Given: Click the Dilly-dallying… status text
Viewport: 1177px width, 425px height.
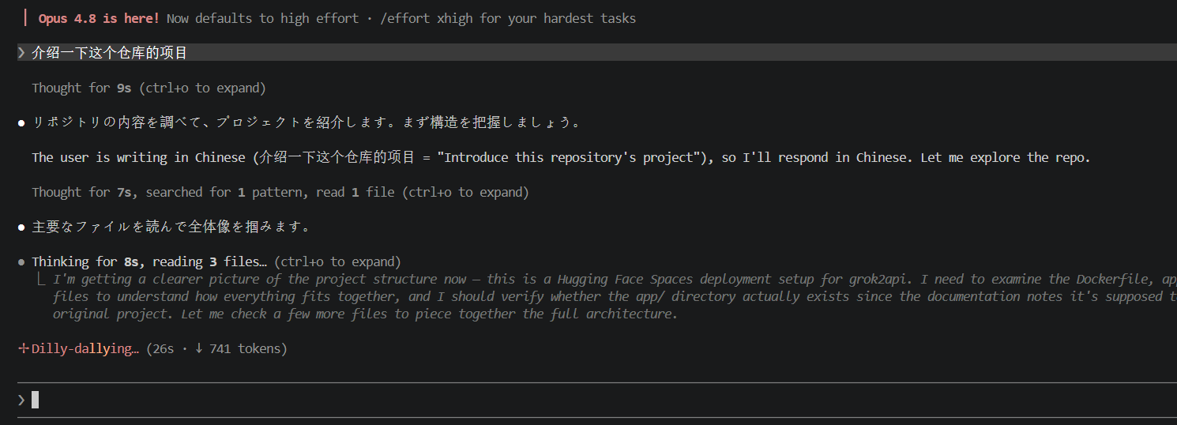Looking at the screenshot, I should [85, 348].
